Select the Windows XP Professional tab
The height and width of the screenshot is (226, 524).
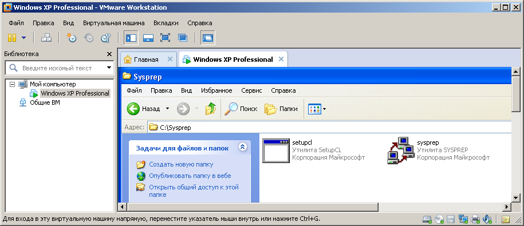(x=233, y=60)
